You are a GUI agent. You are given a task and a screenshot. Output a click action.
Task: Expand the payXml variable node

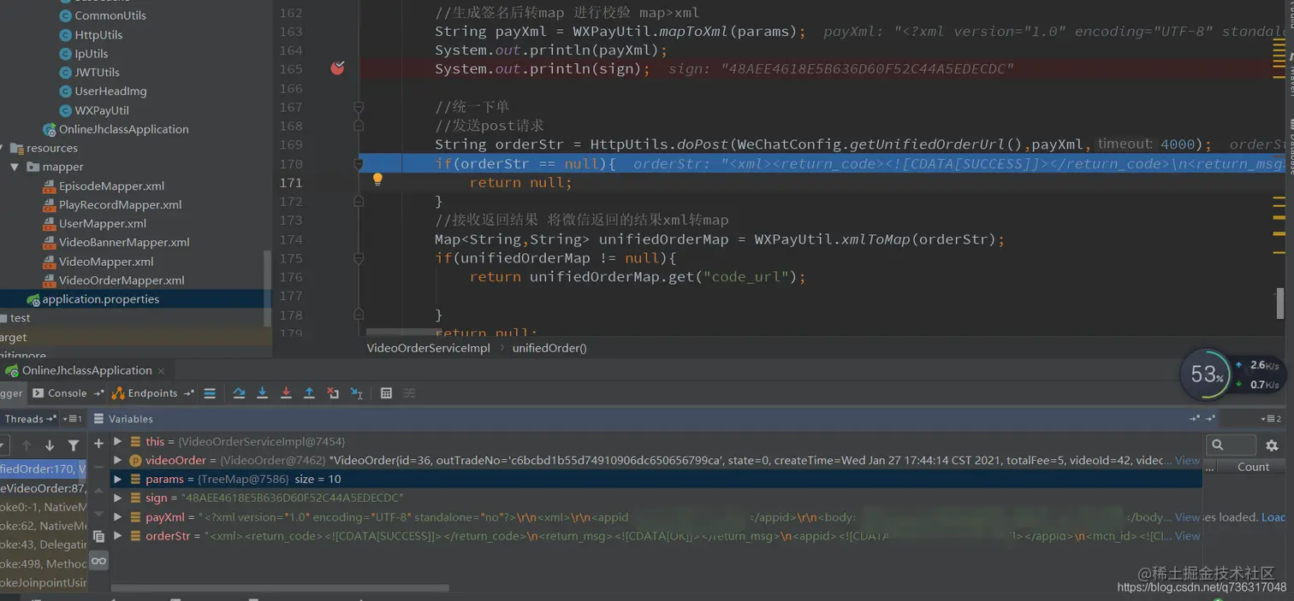(x=118, y=517)
